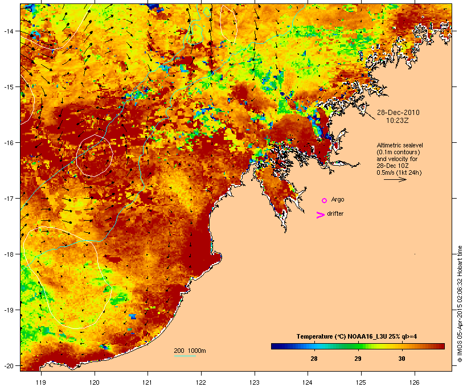
Task: Click the '28-Dec-2010' date text
Action: (x=398, y=113)
